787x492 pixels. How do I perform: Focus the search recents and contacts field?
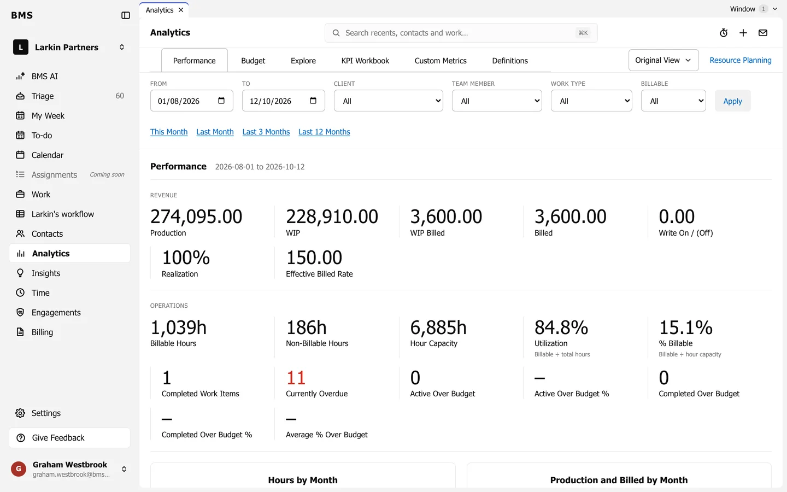(x=461, y=33)
